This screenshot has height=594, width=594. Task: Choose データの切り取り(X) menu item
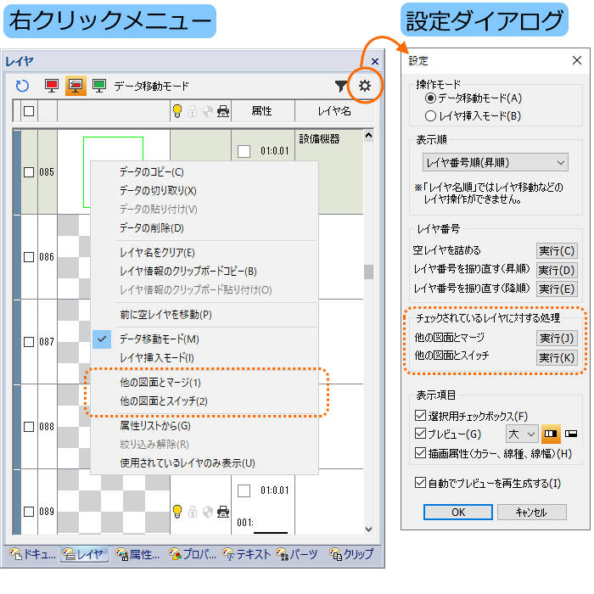(205, 191)
